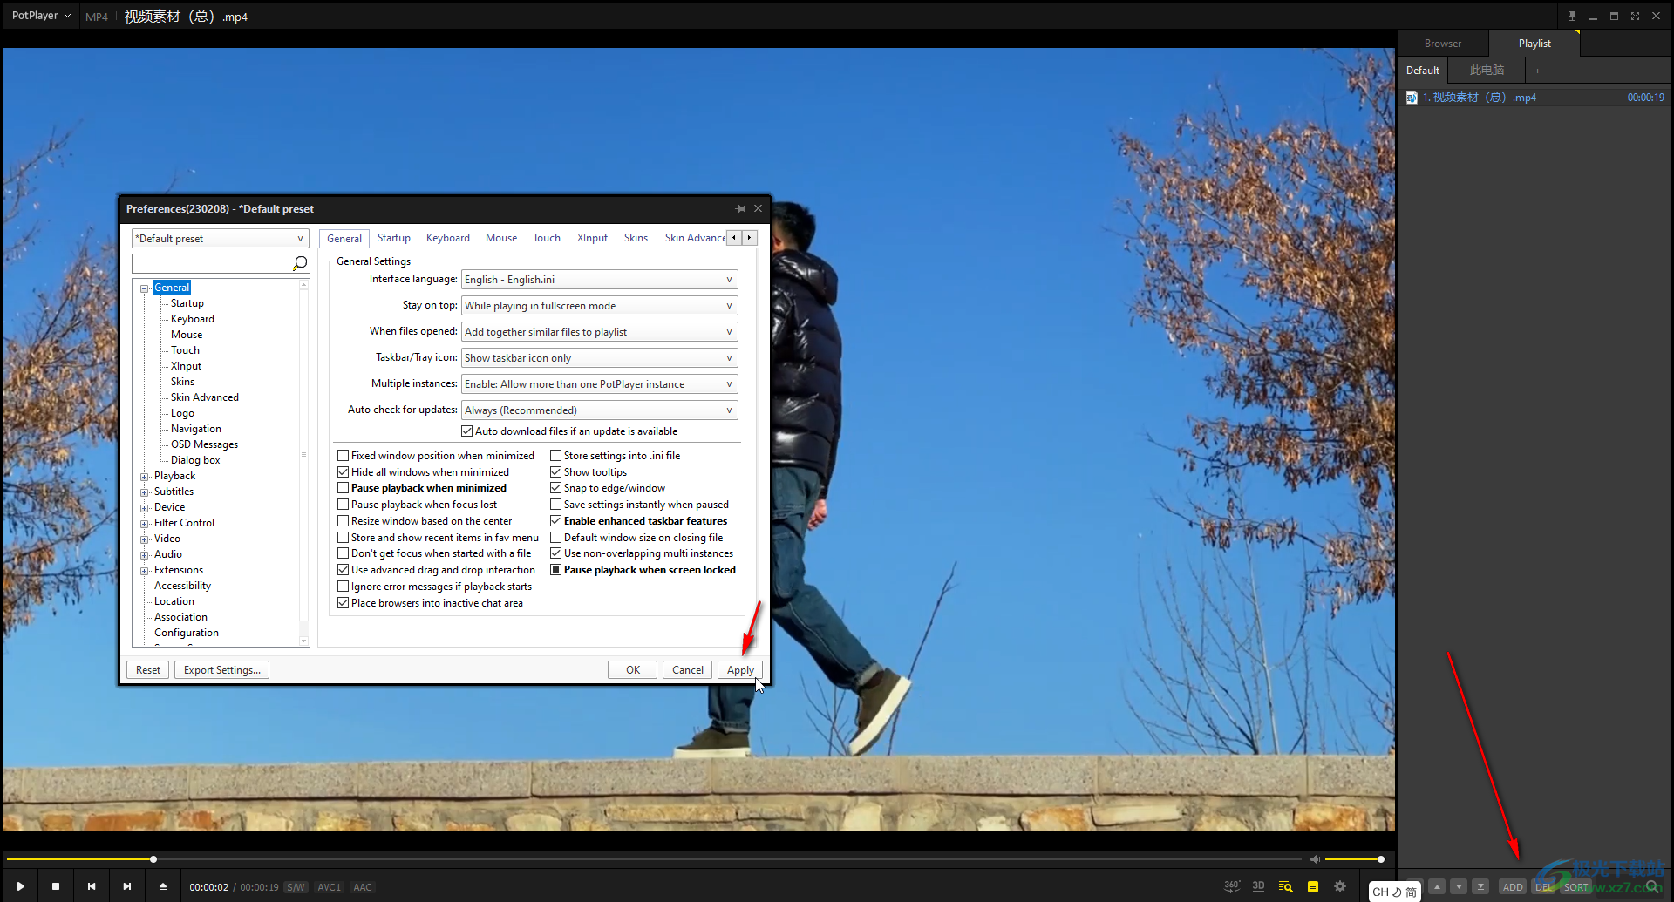Click the preferences search input field

click(x=212, y=263)
